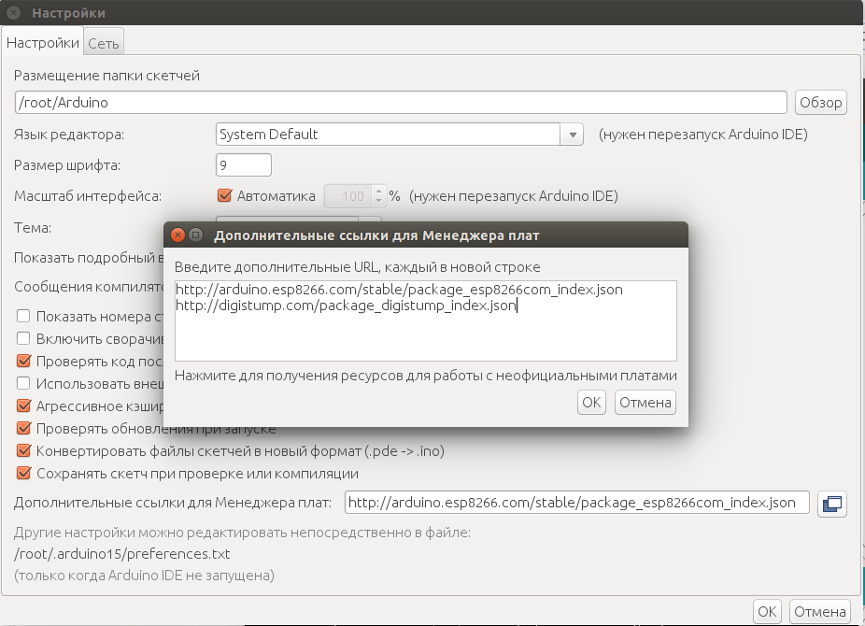The image size is (865, 626).
Task: Enable the Показать номера строк checkbox
Action: point(24,315)
